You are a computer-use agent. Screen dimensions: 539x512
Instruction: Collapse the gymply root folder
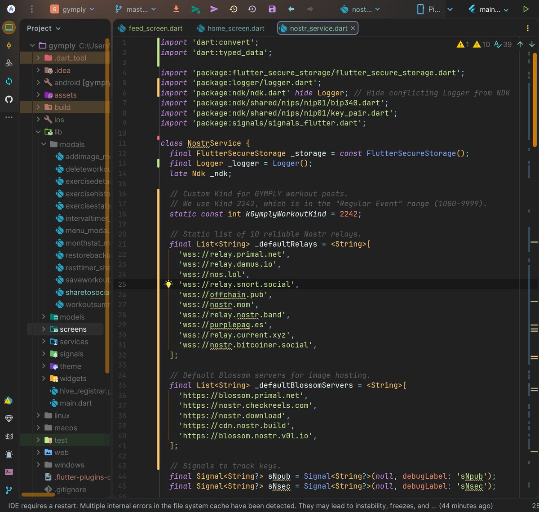(x=32, y=45)
